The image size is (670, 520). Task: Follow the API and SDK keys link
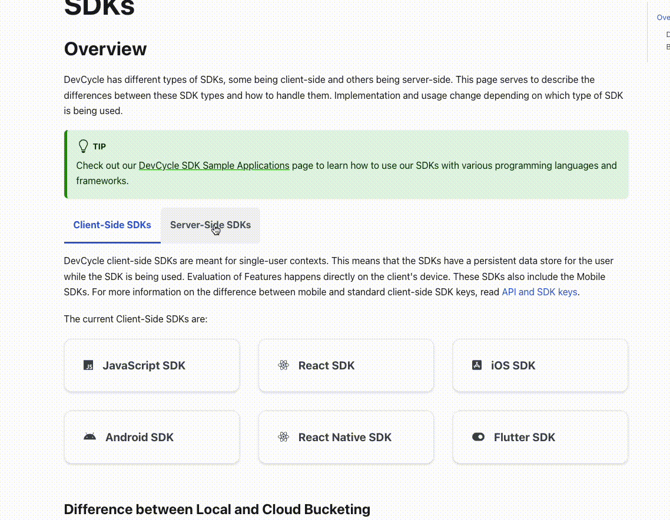539,292
